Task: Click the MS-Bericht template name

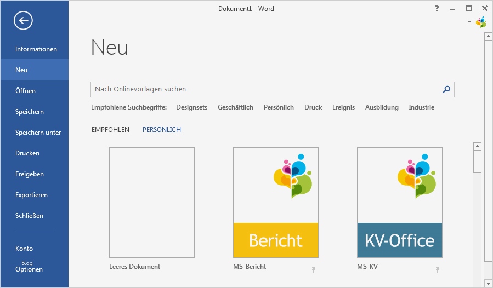Action: tap(250, 266)
